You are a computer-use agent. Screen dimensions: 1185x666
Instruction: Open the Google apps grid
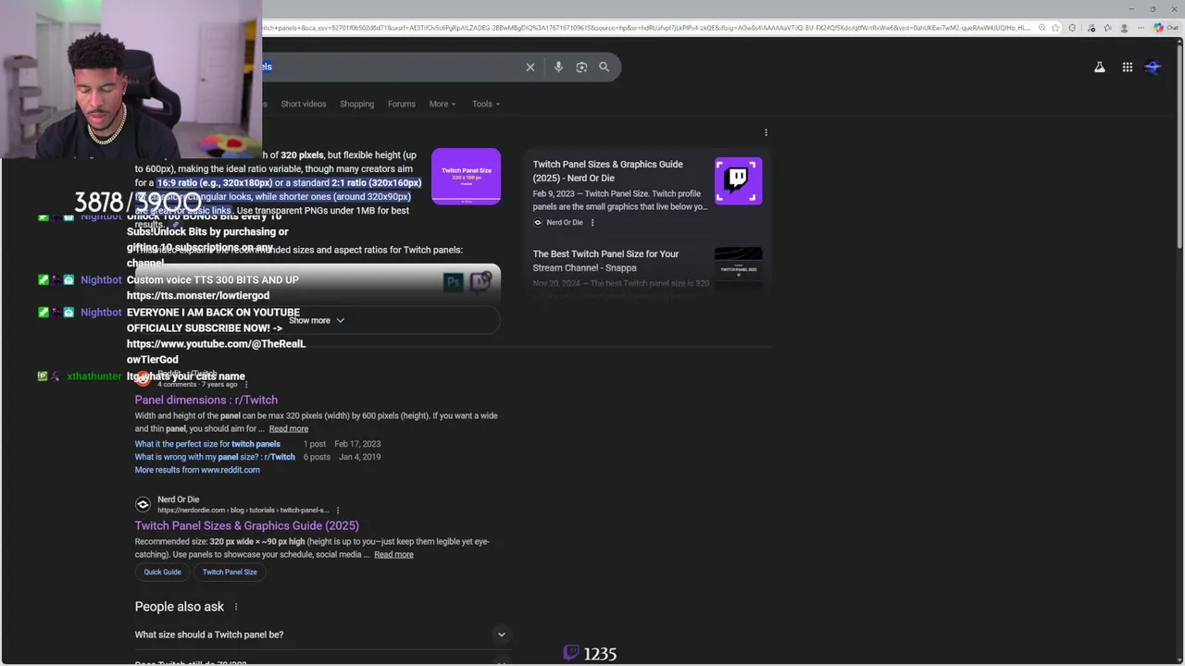click(x=1128, y=67)
